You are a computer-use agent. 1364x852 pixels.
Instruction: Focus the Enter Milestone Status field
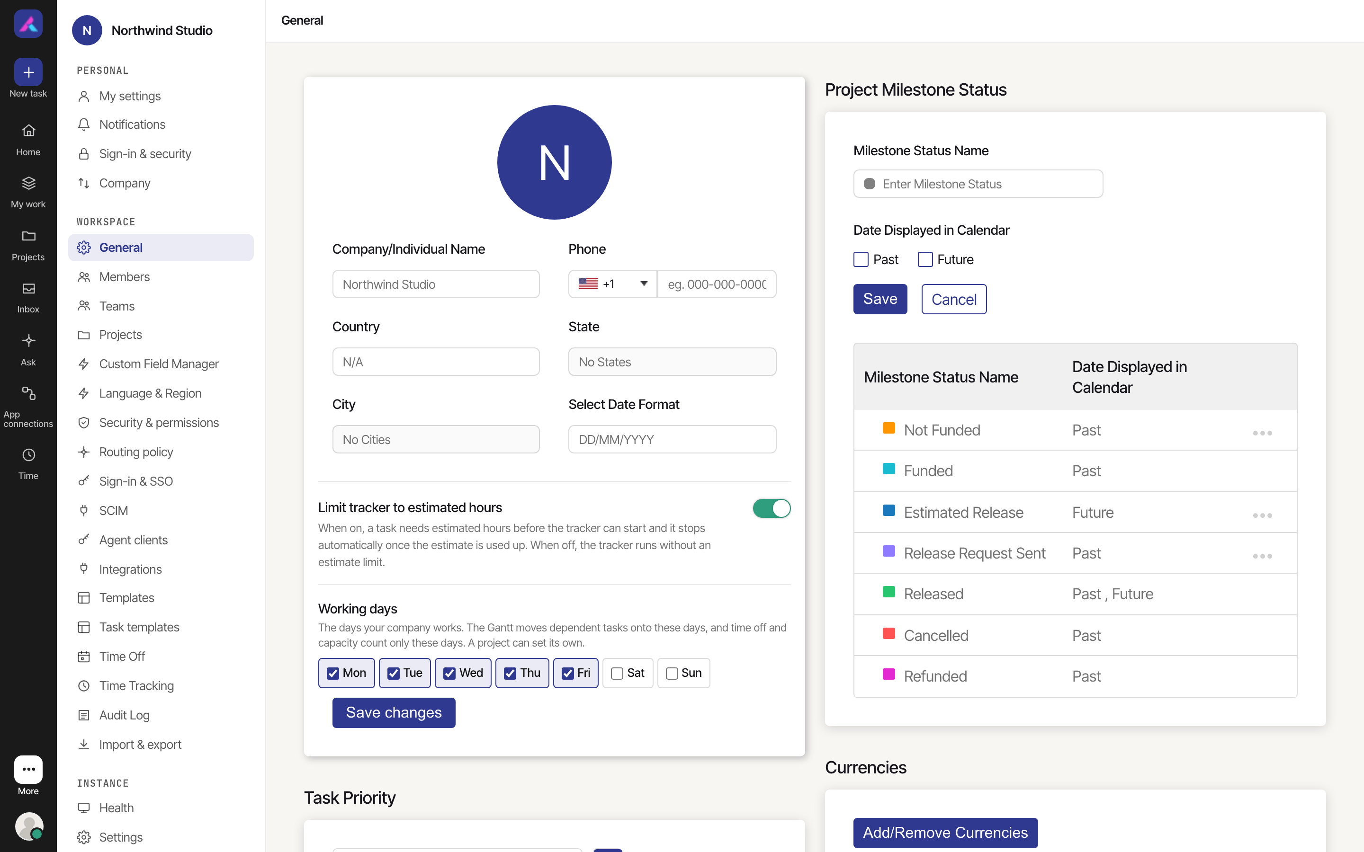click(x=978, y=184)
